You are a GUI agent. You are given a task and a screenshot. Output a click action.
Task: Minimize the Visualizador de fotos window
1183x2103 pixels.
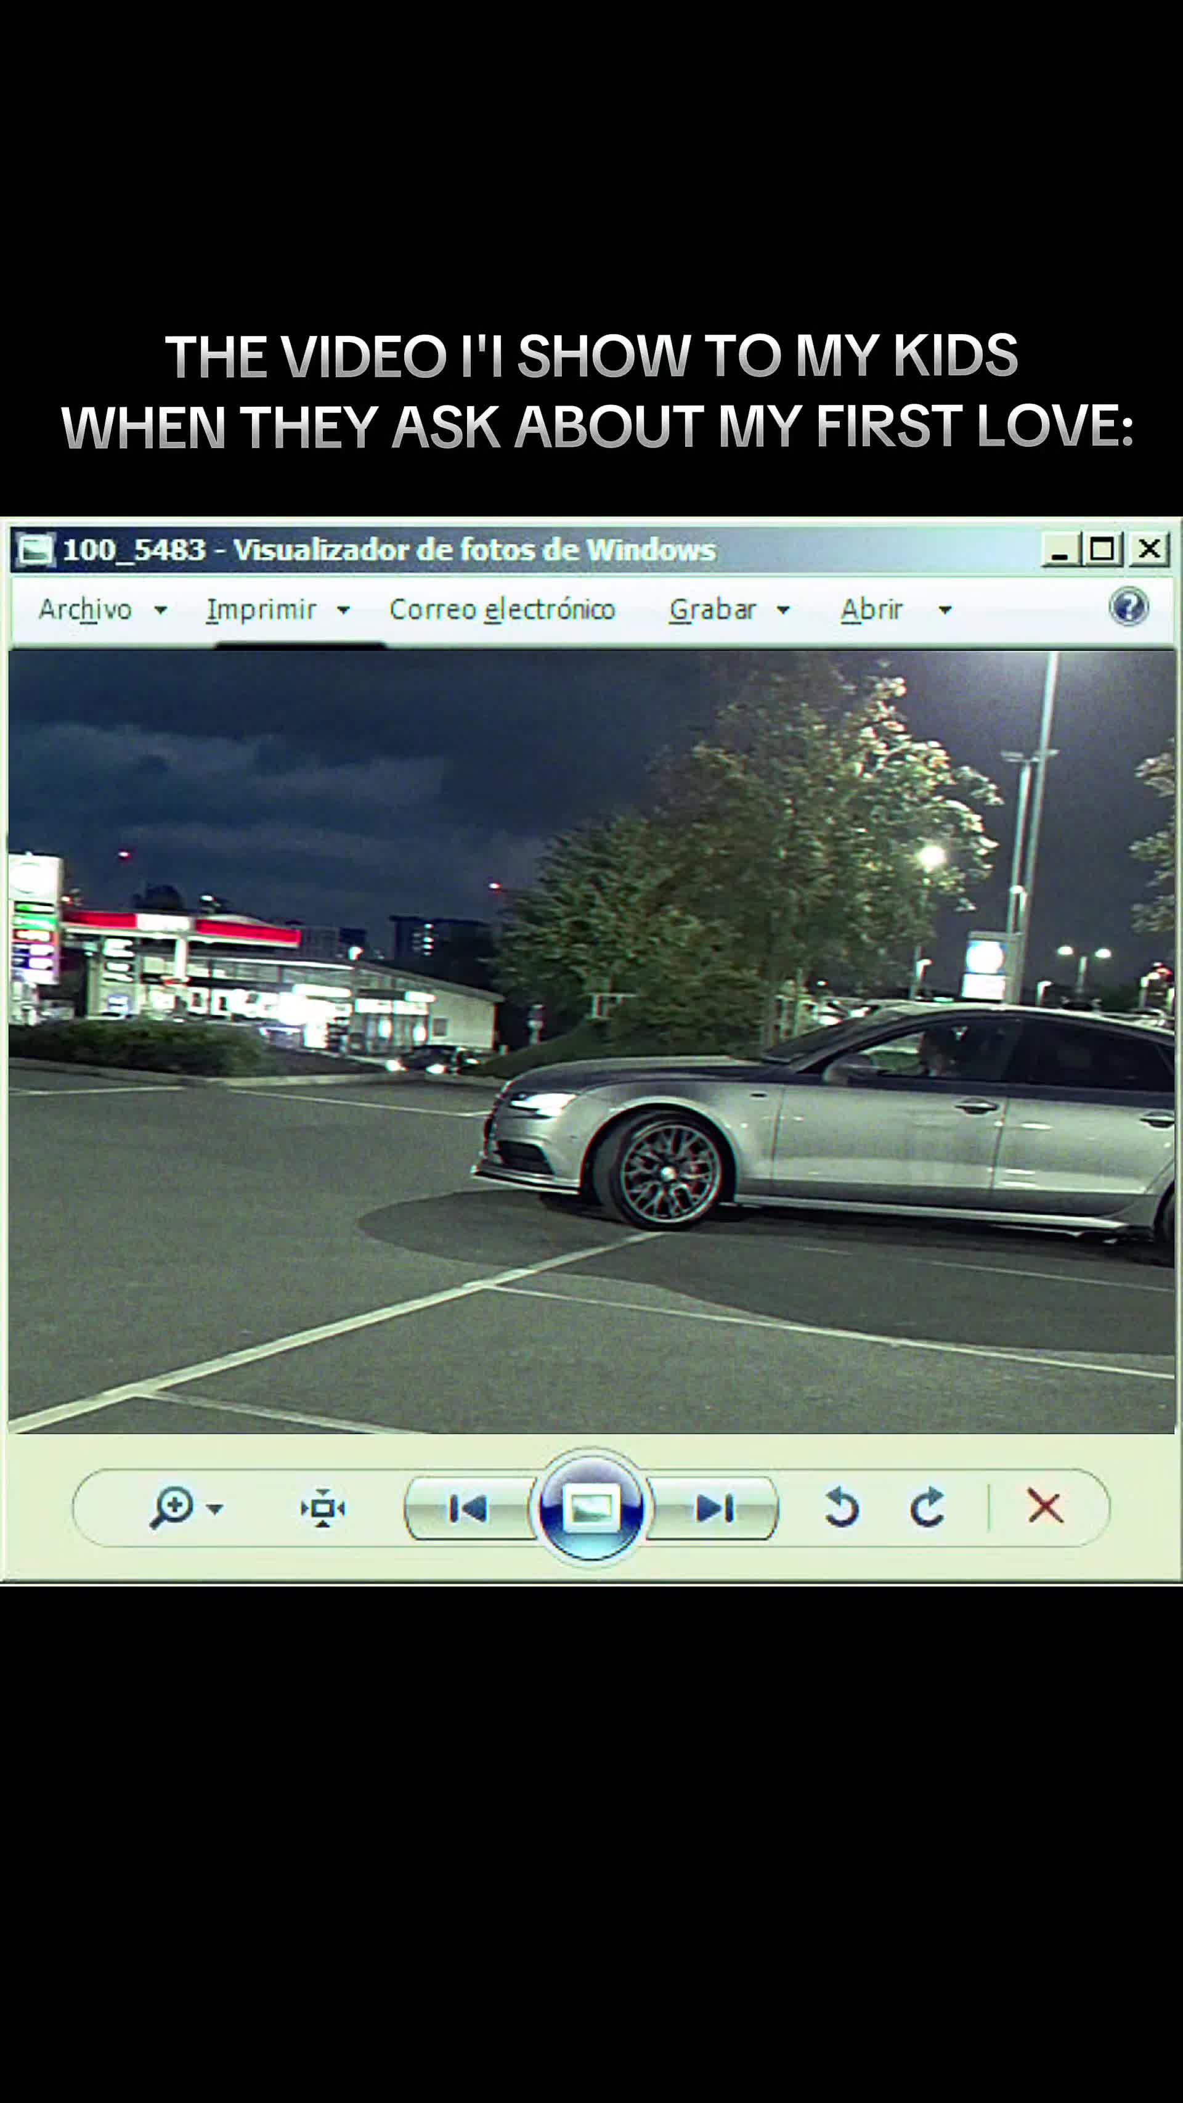point(1060,549)
